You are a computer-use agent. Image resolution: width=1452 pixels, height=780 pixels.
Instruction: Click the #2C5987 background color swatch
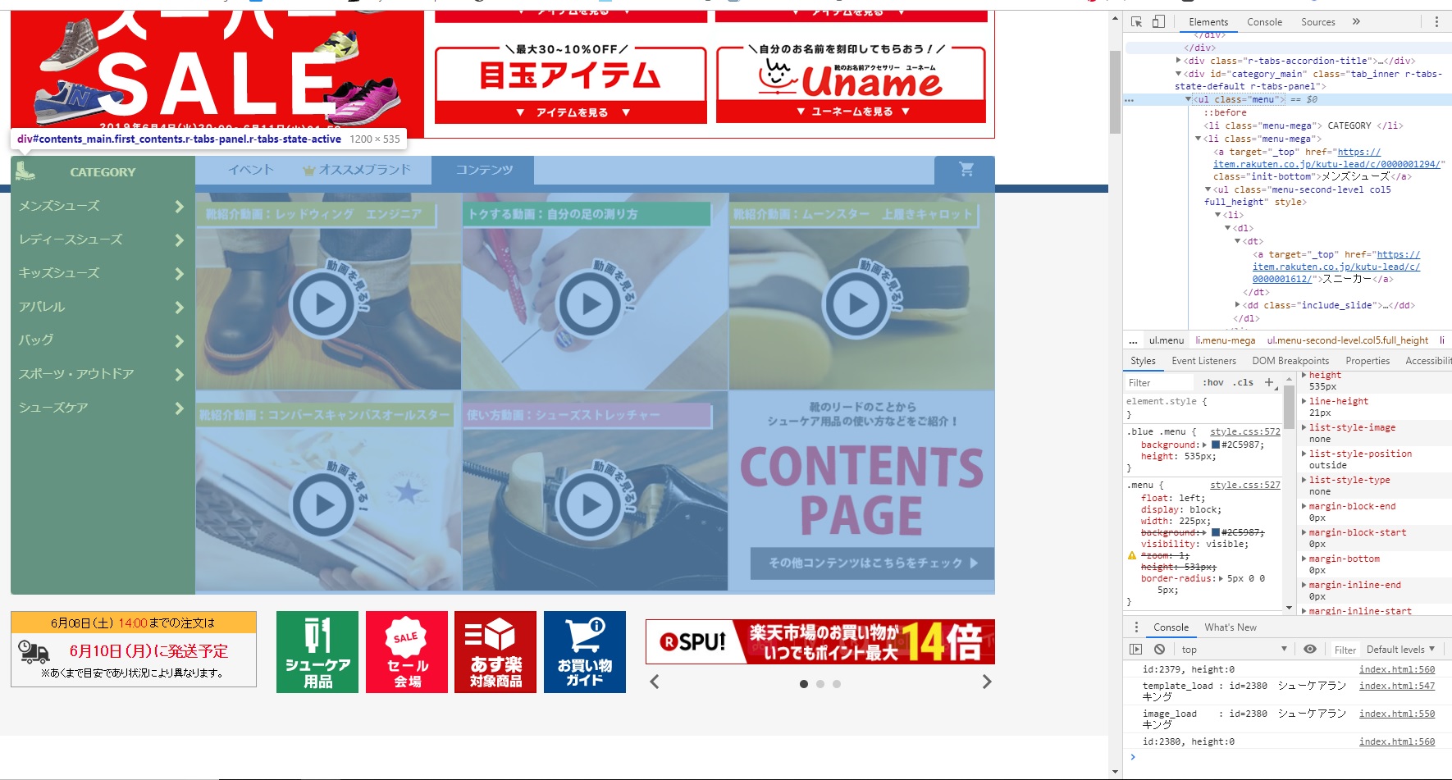click(x=1216, y=445)
